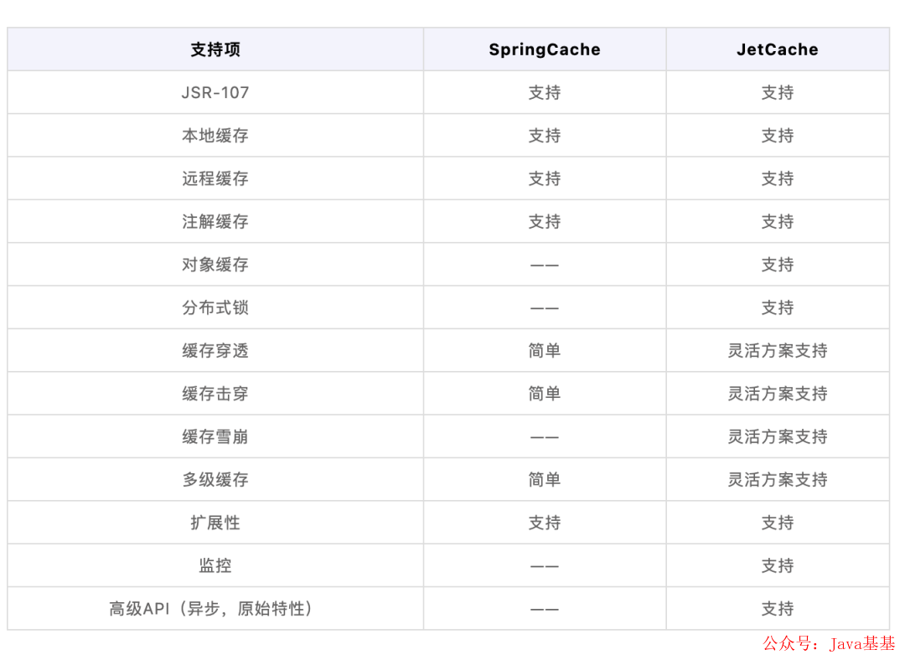Select JetCache 支持 cell in 注解缓存 row
905x660 pixels.
[778, 222]
